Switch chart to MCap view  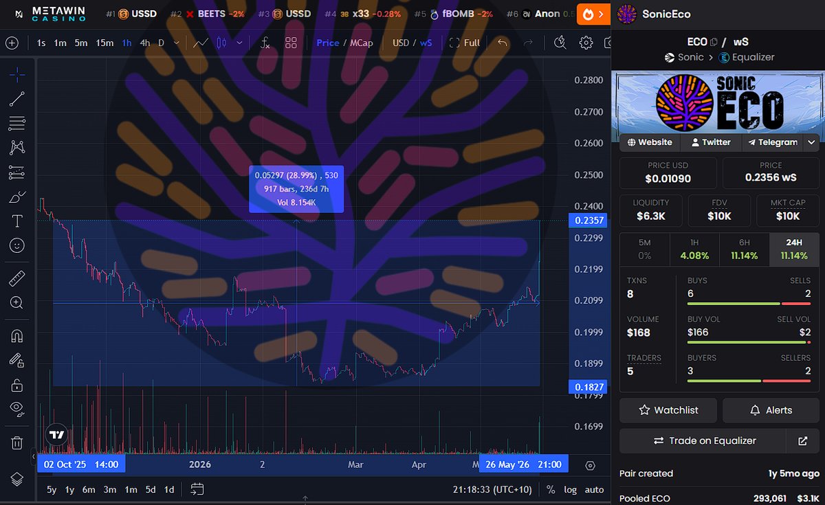click(x=361, y=43)
